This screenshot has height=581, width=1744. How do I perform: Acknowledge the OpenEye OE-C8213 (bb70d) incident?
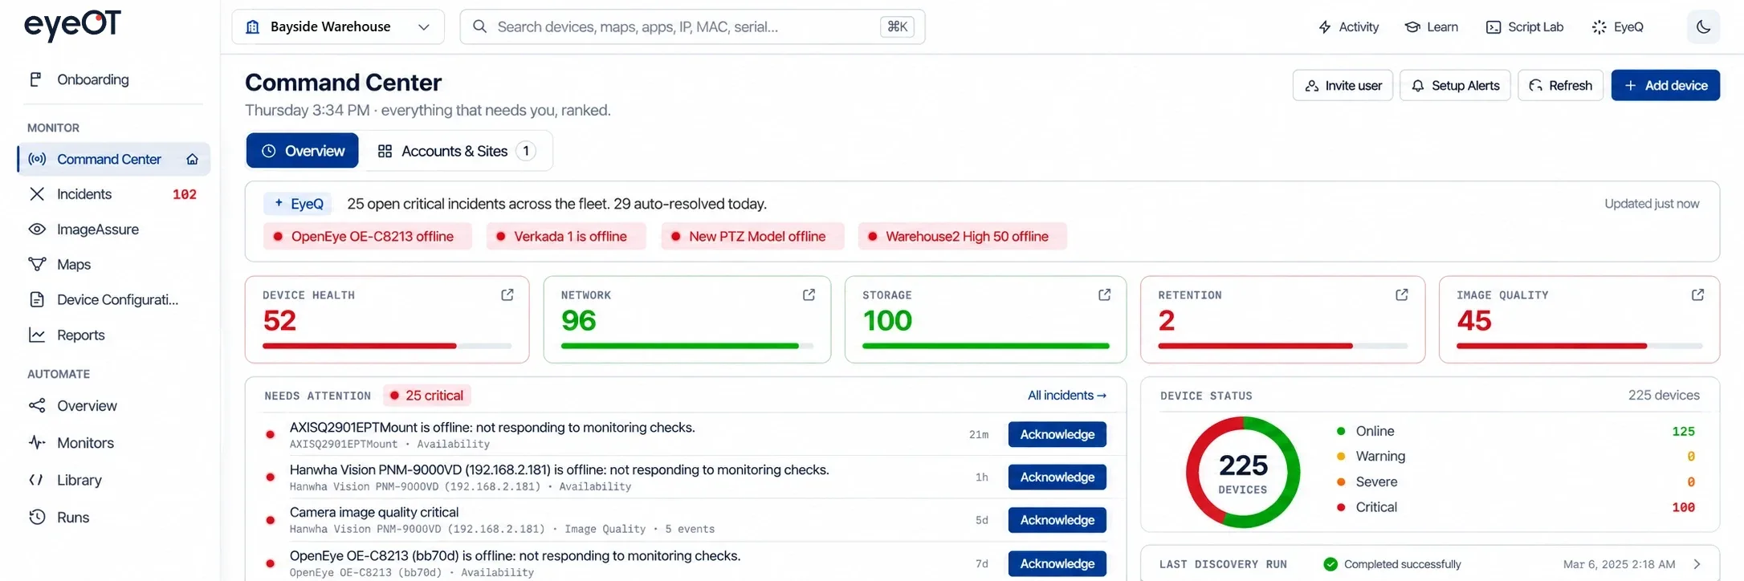[x=1057, y=563]
